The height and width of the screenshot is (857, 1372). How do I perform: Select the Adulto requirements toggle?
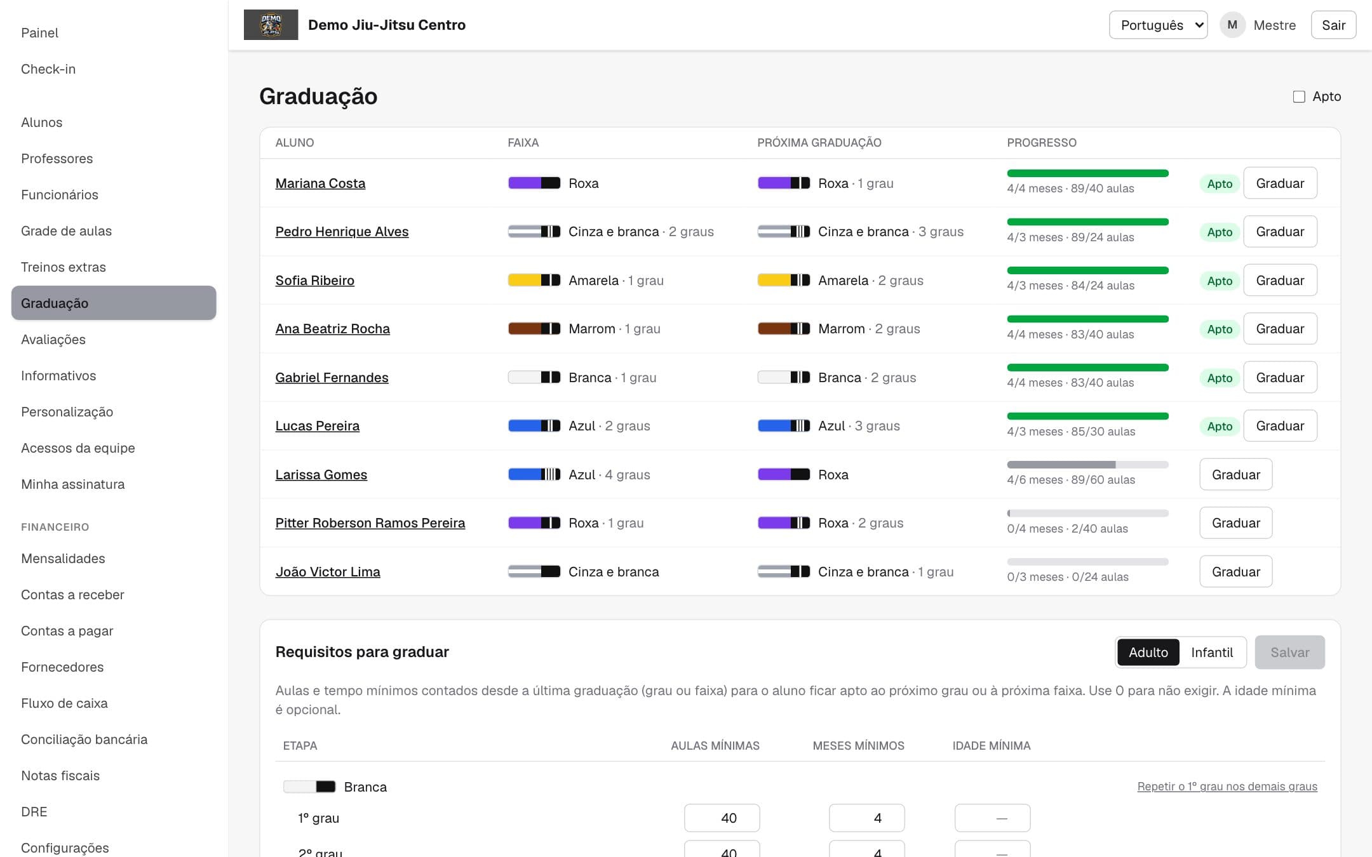coord(1148,652)
